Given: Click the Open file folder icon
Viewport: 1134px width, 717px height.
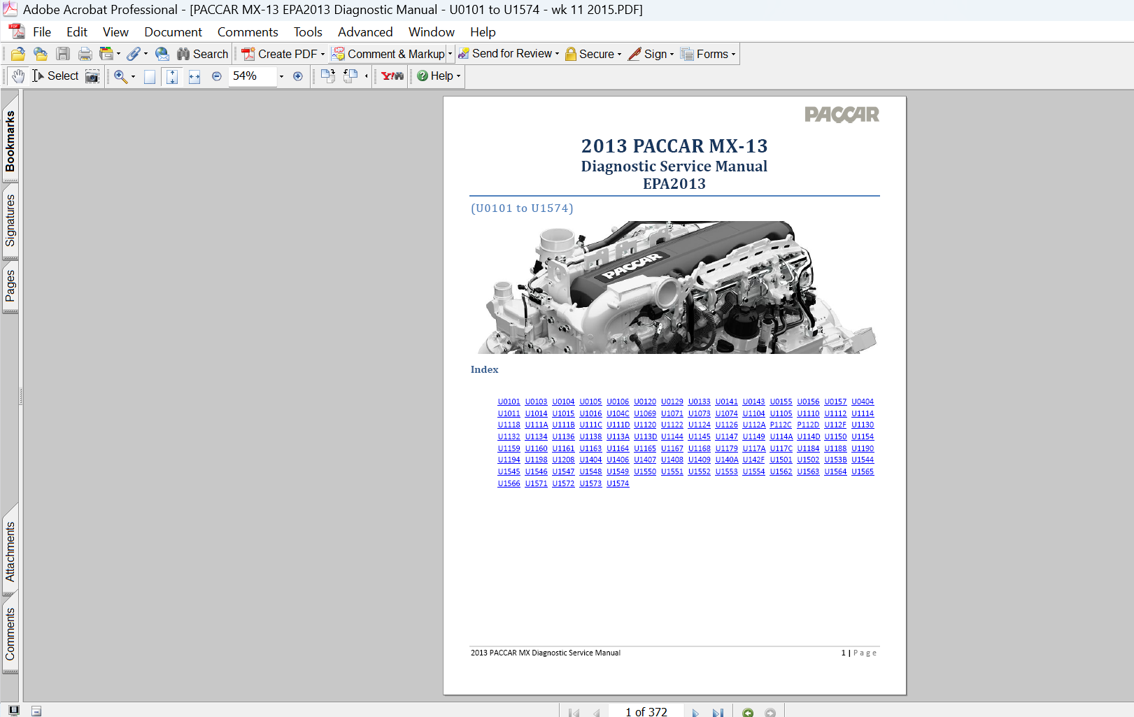Looking at the screenshot, I should (18, 54).
